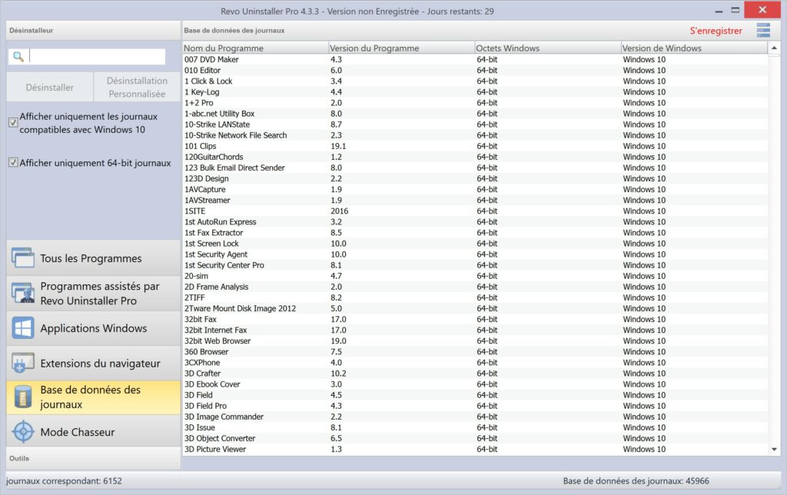Viewport: 787px width, 495px height.
Task: Select 1st Security Center Pro
Action: 475,265
